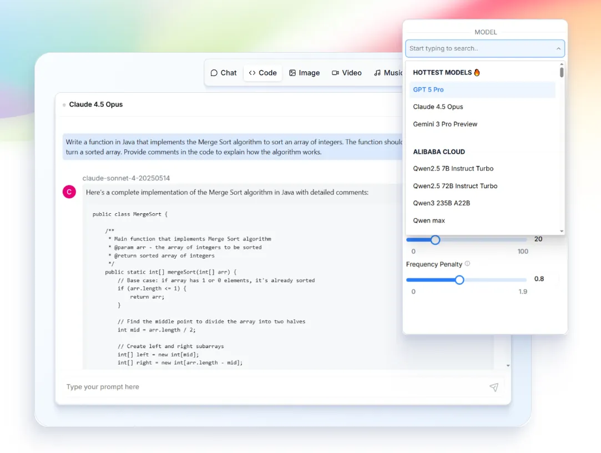
Task: Click the picture icon in Image tab
Action: (x=292, y=73)
